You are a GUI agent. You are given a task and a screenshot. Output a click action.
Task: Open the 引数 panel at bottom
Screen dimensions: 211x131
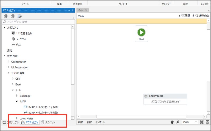[89, 122]
